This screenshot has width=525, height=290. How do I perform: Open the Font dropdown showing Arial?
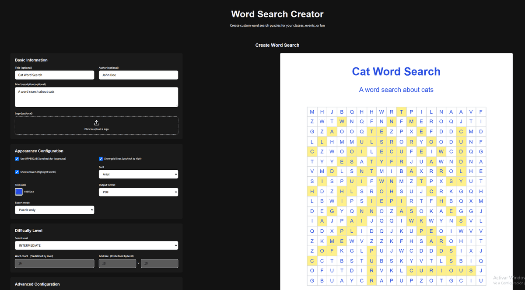tap(138, 174)
